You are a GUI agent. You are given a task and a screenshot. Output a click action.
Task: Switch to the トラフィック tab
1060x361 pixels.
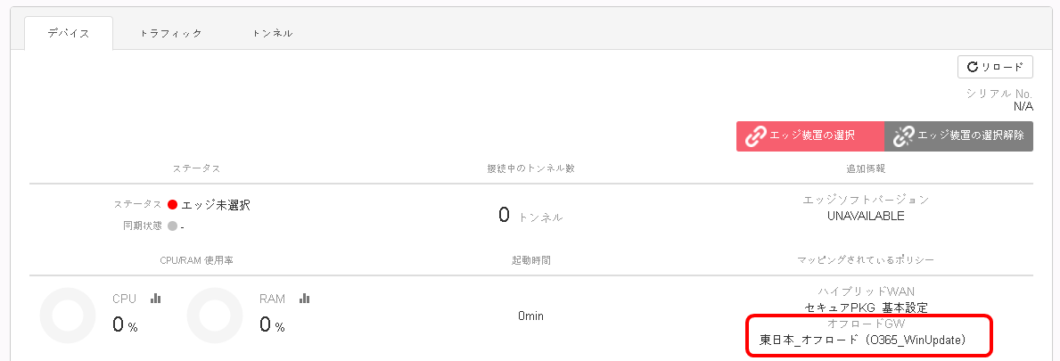pyautogui.click(x=171, y=33)
